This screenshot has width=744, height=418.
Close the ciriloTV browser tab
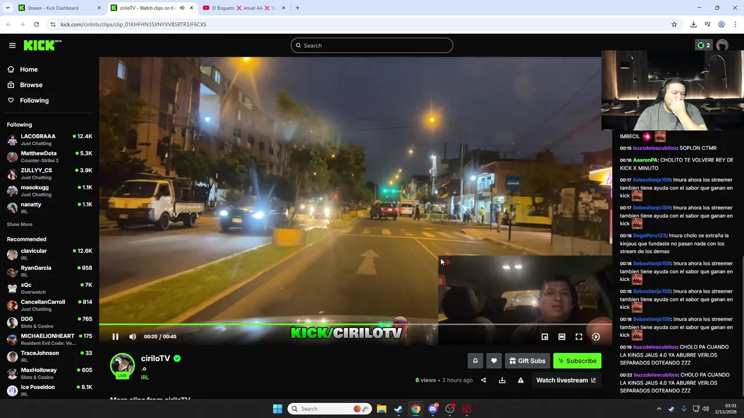coord(191,8)
